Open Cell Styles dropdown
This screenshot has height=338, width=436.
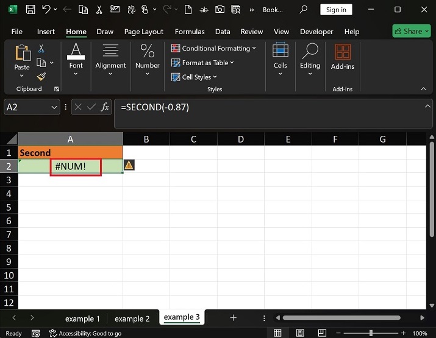coord(194,77)
